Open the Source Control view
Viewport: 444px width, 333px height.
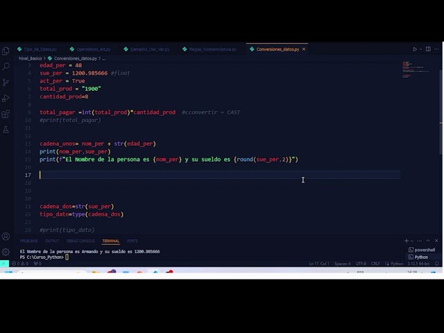tap(6, 83)
